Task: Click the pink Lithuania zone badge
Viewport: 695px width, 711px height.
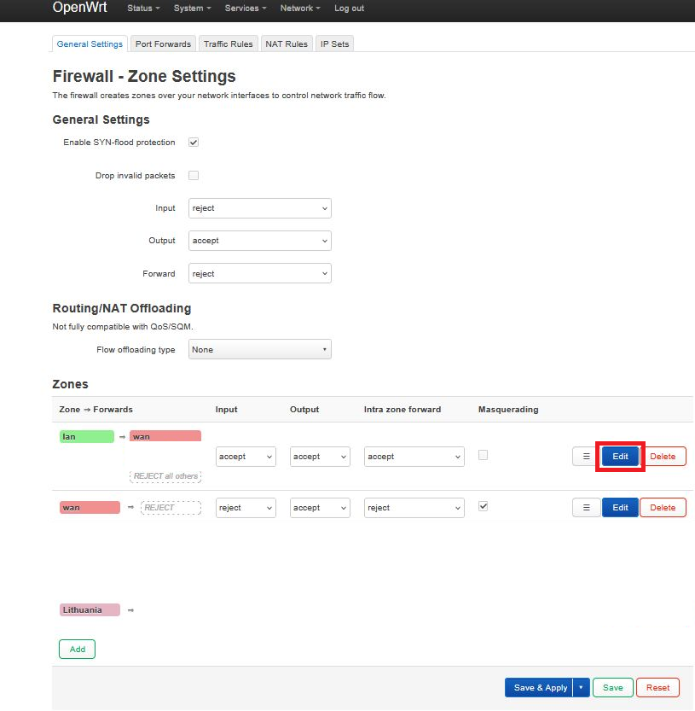Action: click(90, 610)
